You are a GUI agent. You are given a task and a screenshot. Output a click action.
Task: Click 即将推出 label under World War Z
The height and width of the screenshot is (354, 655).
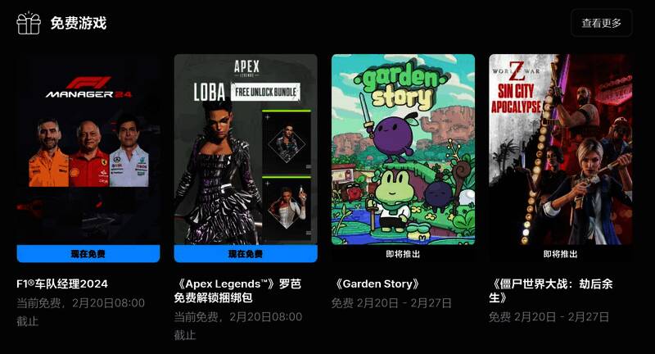click(x=561, y=254)
